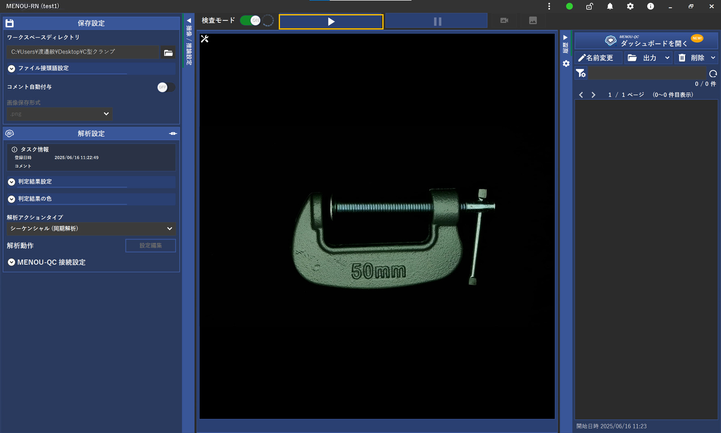Click the notification bell icon
Image resolution: width=721 pixels, height=433 pixels.
point(610,6)
